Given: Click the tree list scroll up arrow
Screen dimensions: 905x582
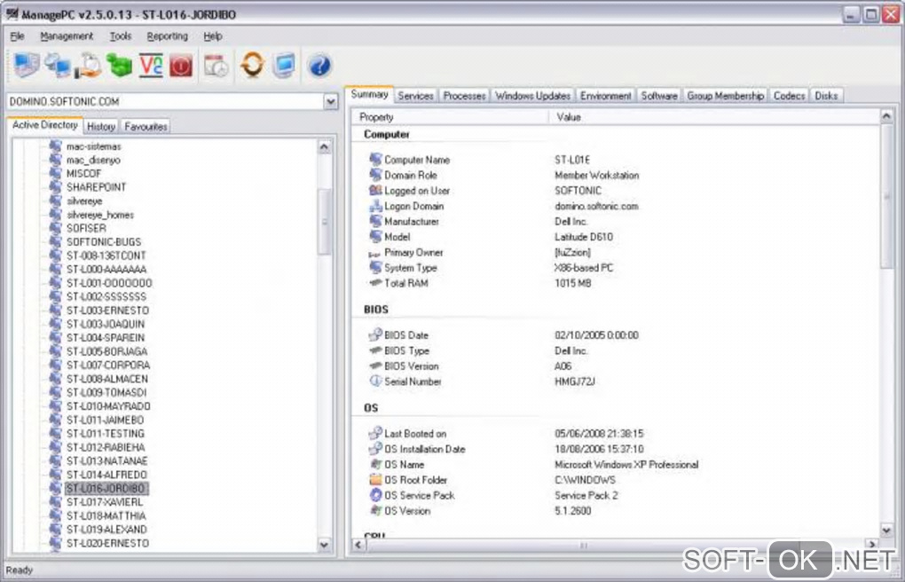Looking at the screenshot, I should [325, 146].
